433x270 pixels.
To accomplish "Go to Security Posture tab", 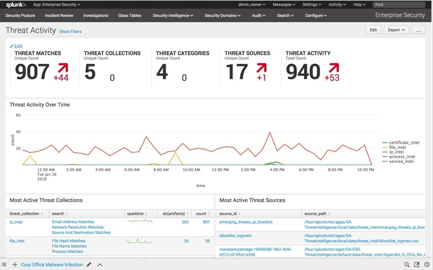I will (x=20, y=15).
